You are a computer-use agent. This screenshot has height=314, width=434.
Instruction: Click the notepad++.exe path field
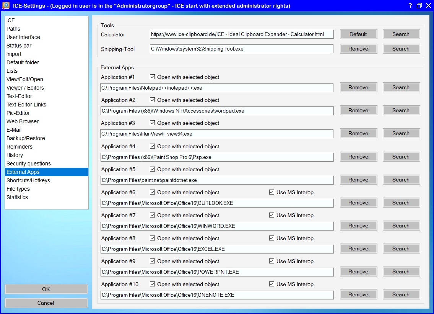coord(217,88)
